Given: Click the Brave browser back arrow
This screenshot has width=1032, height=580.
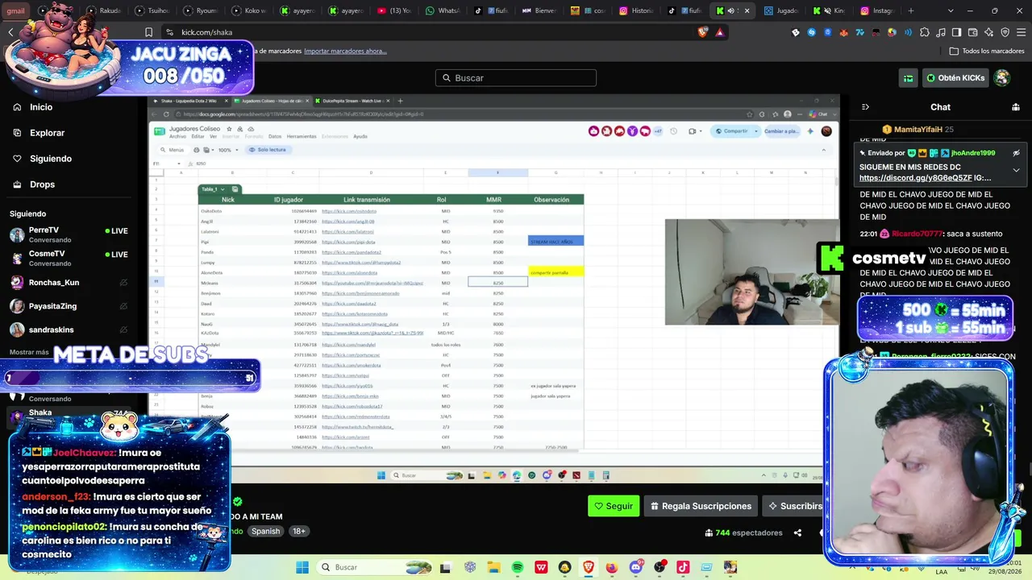Looking at the screenshot, I should (x=10, y=32).
